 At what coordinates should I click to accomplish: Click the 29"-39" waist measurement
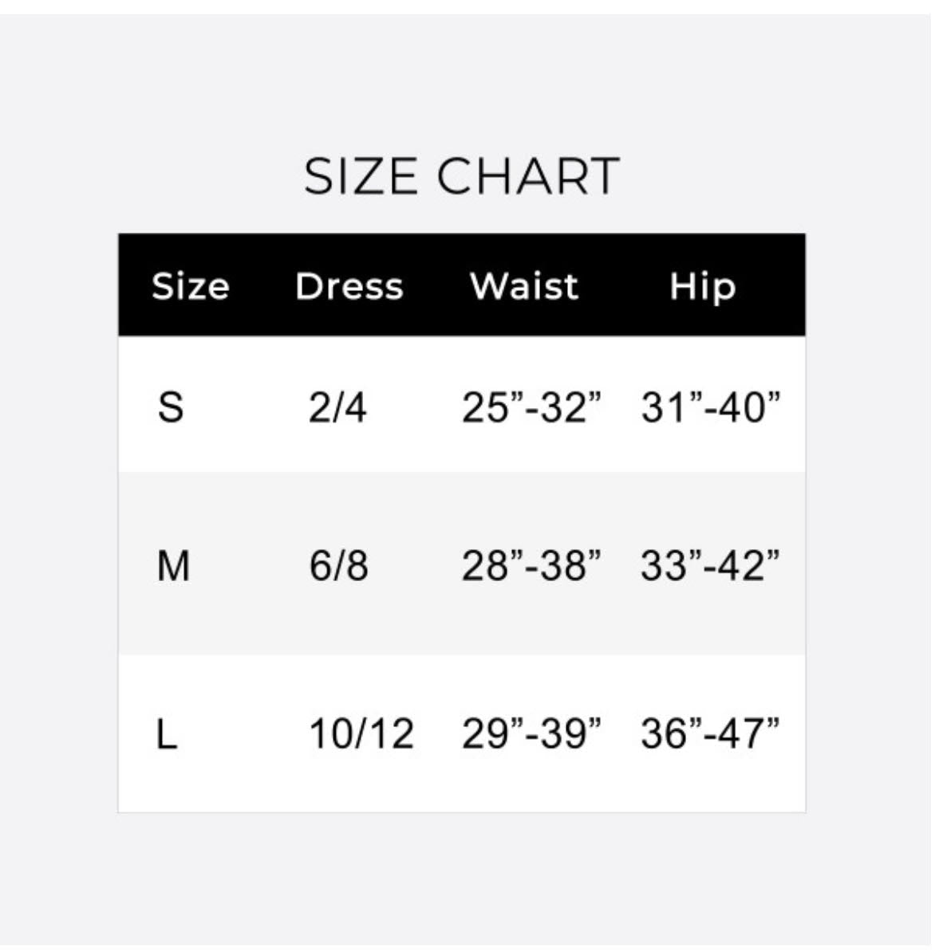click(531, 733)
